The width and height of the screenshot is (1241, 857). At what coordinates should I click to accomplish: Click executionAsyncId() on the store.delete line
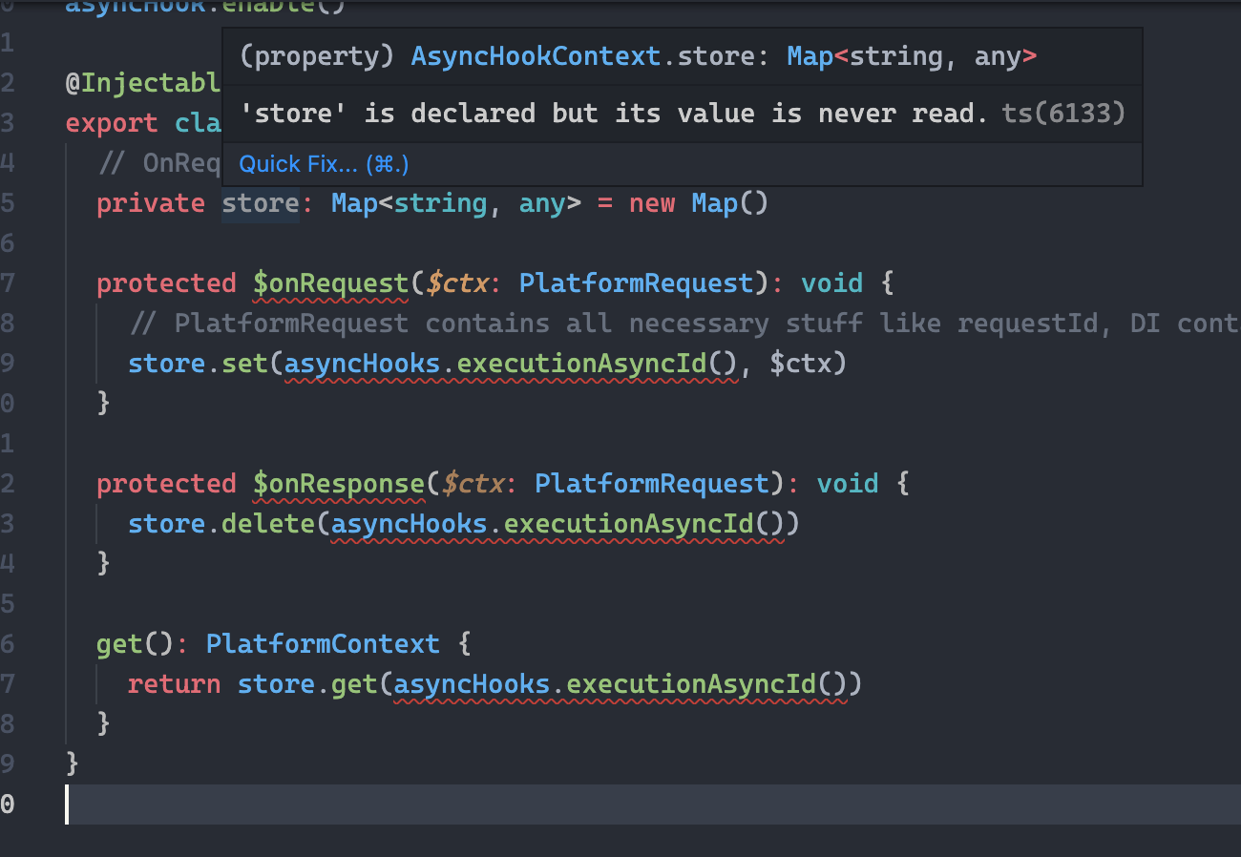644,524
